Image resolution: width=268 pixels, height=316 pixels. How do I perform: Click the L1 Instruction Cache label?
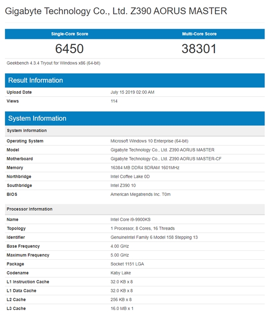[28, 282]
